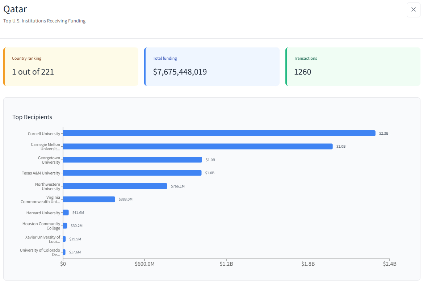Click the Country ranking card

[x=71, y=67]
